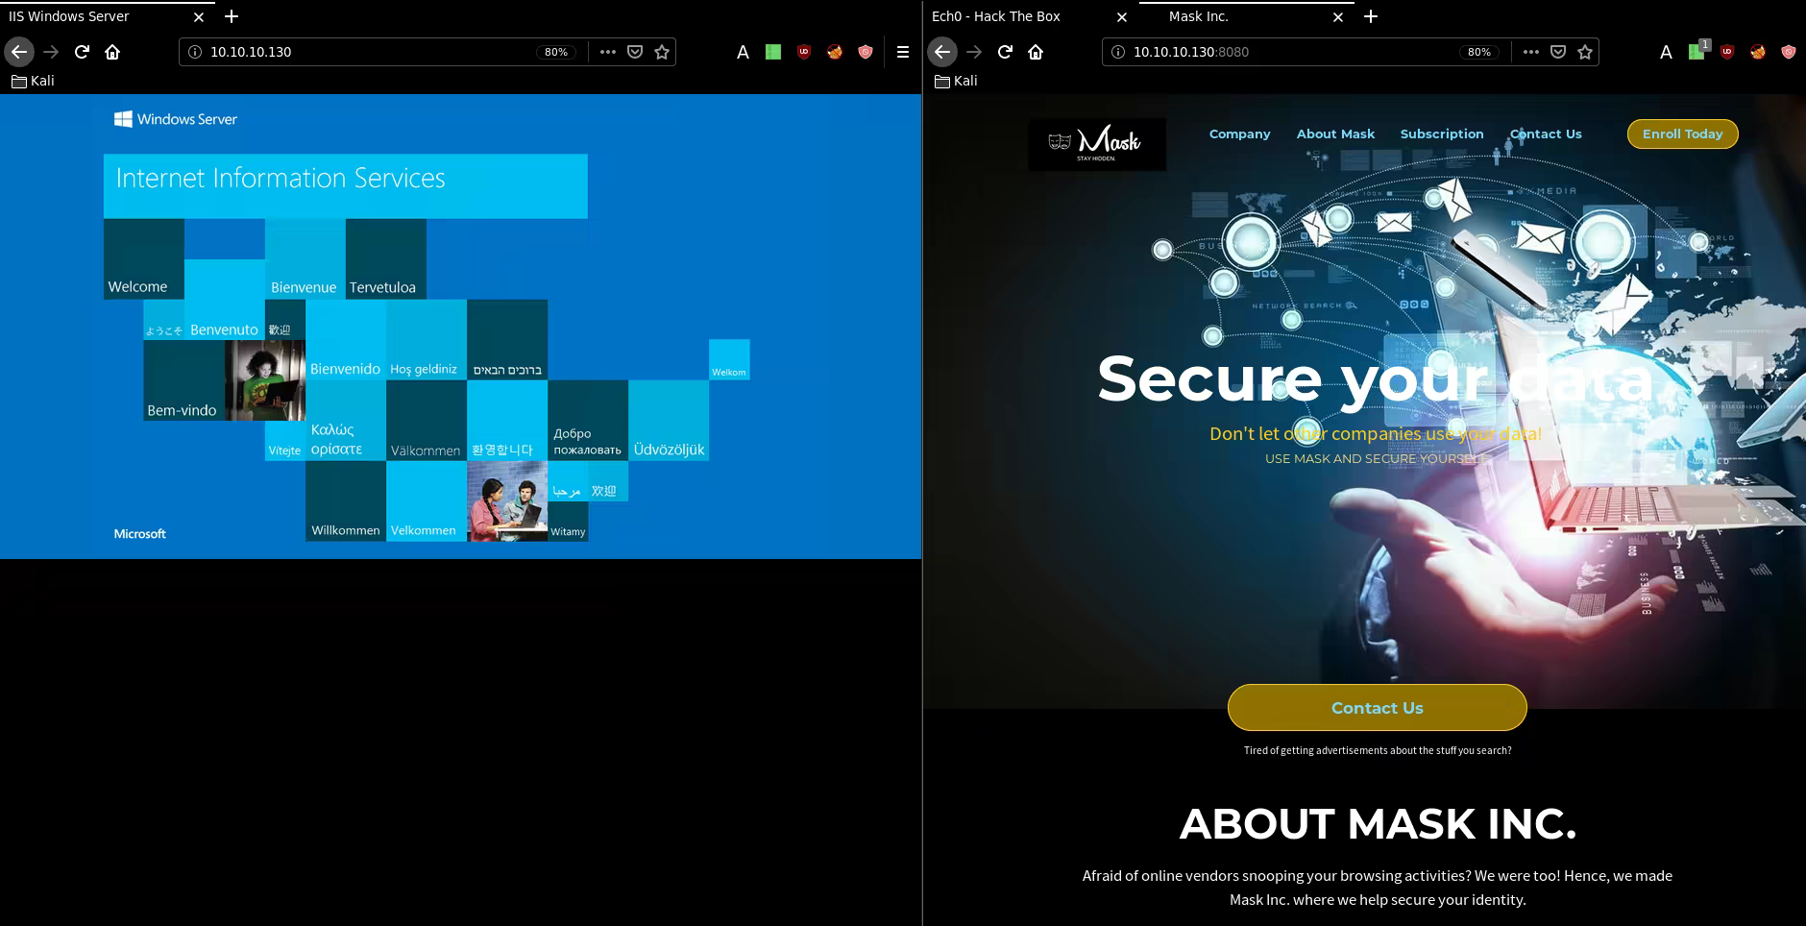Open page actions menu in the left address bar

[x=607, y=52]
